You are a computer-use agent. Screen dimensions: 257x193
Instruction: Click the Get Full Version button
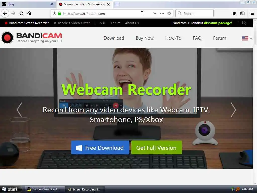tap(157, 148)
